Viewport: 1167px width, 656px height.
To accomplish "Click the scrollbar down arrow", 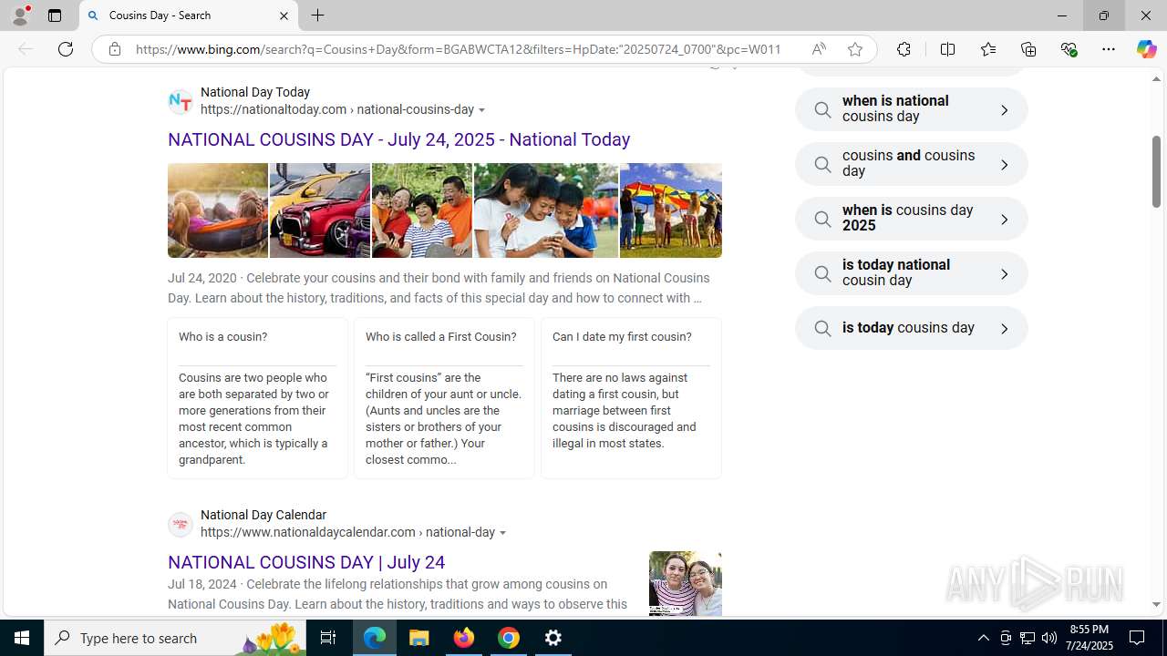I will pyautogui.click(x=1156, y=605).
